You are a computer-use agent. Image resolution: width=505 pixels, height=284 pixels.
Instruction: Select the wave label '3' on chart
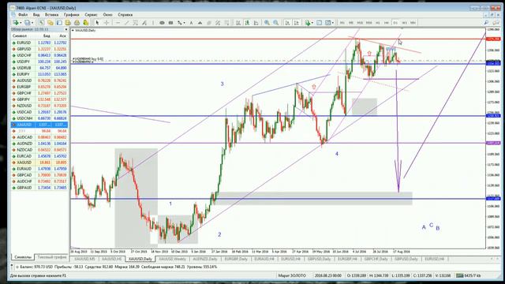click(222, 84)
